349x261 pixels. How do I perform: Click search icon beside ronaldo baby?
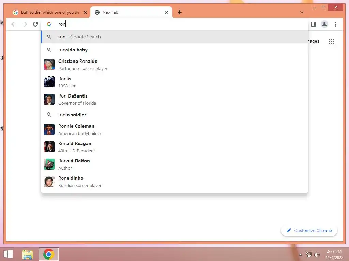point(49,50)
